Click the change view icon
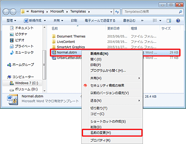Image resolution: width=186 pixels, height=144 pixels. [155, 20]
